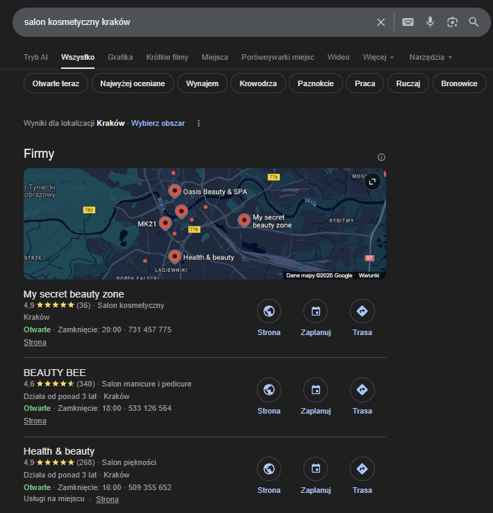Enable the 'Paznokcie' filter chip
Viewport: 493px width, 513px height.
(316, 83)
